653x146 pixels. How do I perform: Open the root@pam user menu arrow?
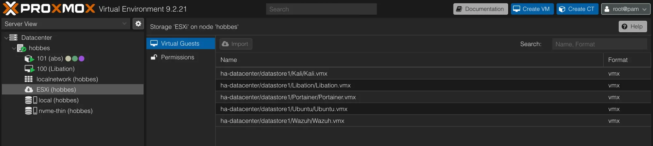645,9
